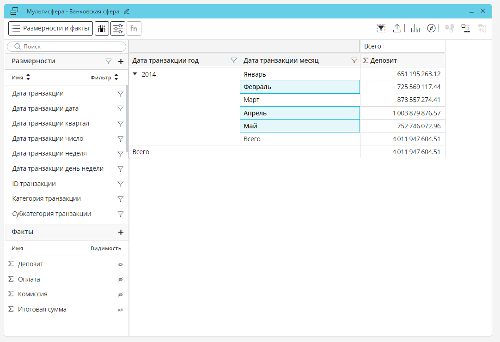Select the Март month cell
Viewport: 500px width, 342px height.
[x=299, y=100]
